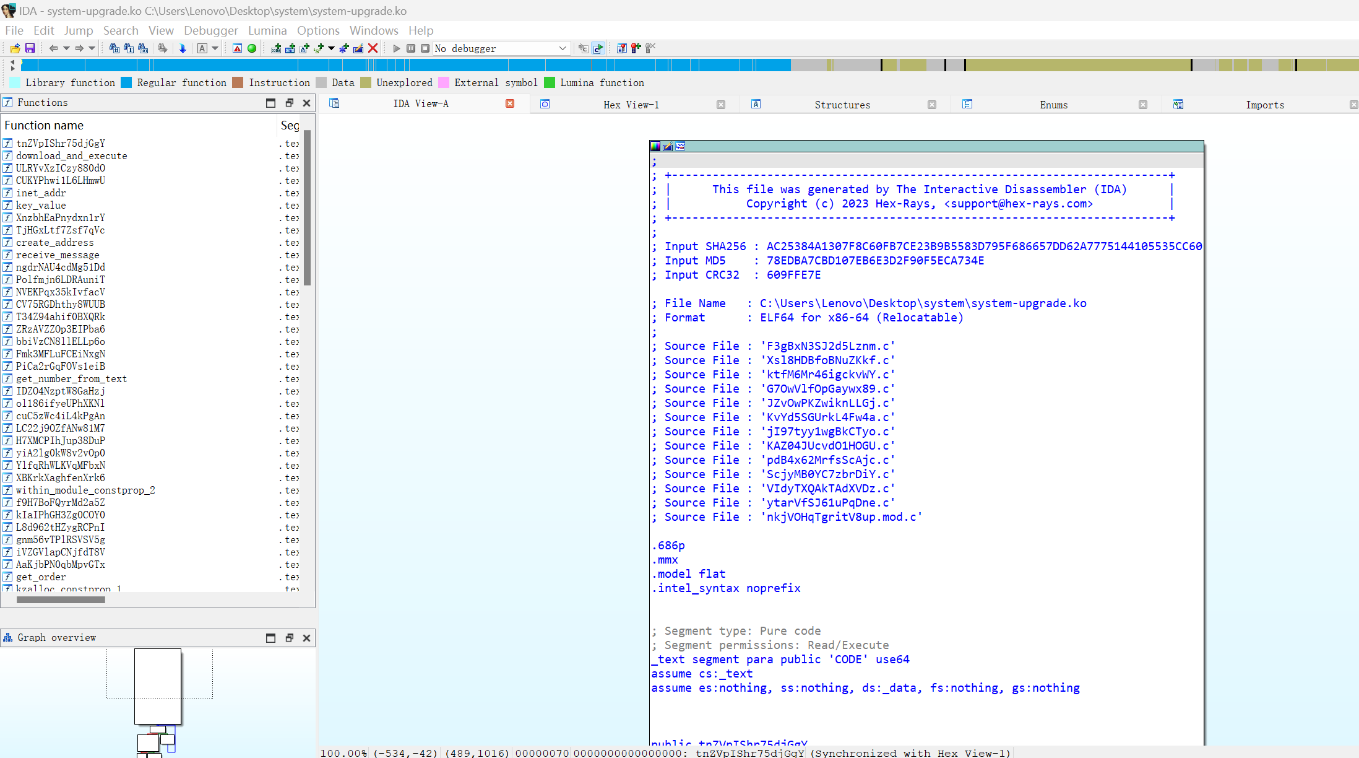
Task: Click the open file toolbar icon
Action: tap(15, 48)
